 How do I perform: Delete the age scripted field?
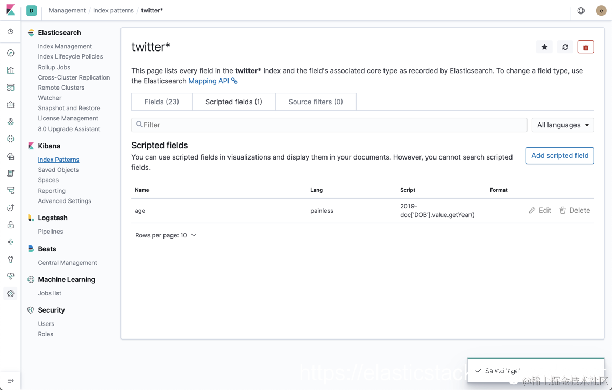(x=574, y=210)
